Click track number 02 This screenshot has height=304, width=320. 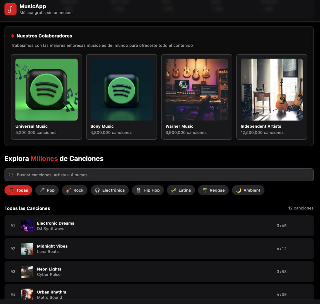(13, 249)
